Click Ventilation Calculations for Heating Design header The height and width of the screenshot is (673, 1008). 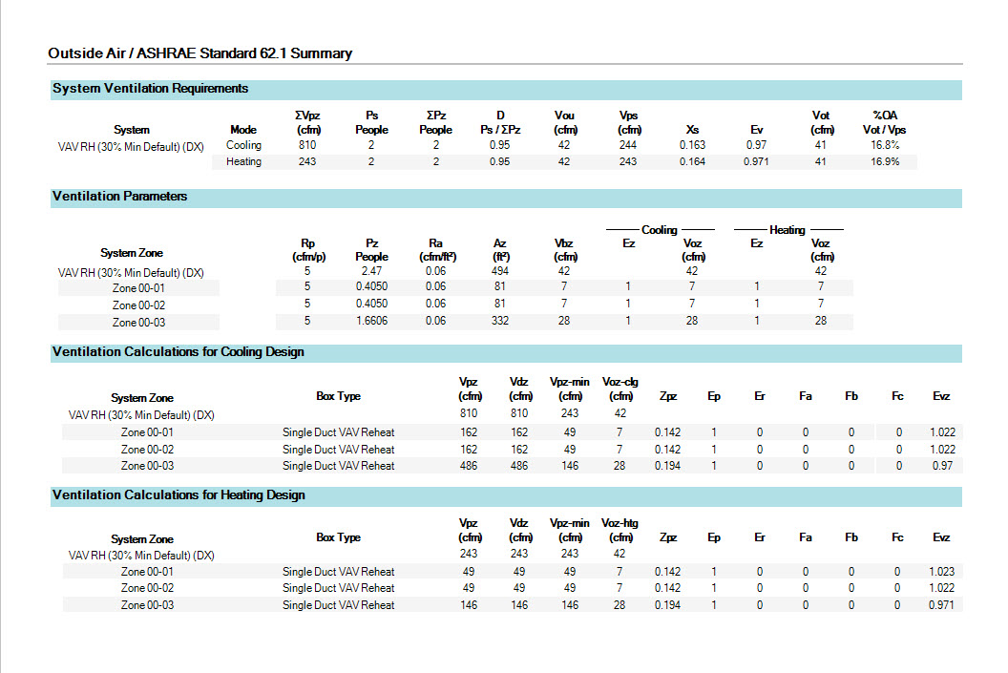178,495
